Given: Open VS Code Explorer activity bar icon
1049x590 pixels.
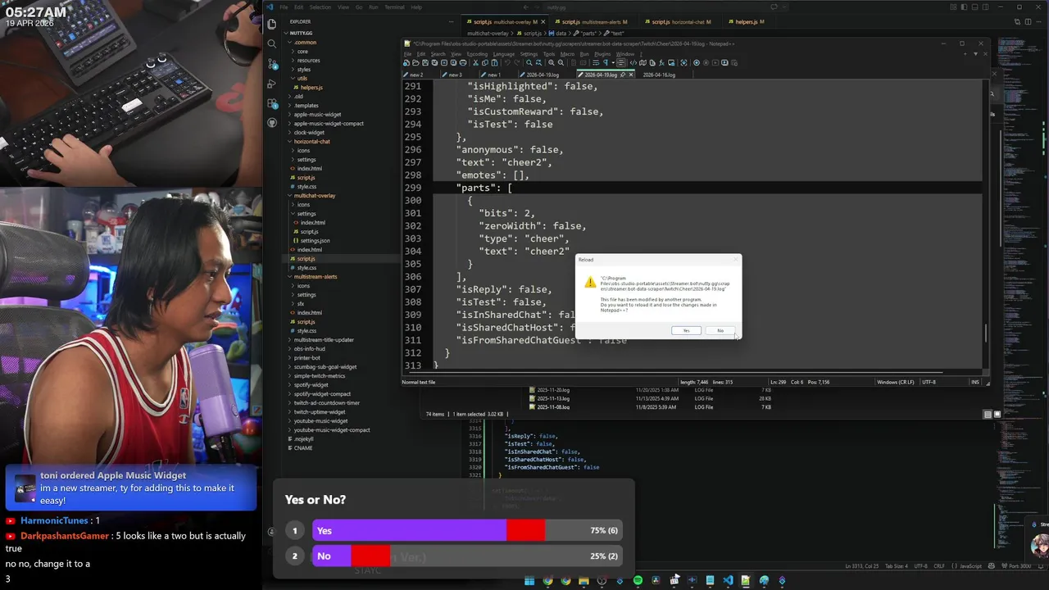Looking at the screenshot, I should 272,25.
